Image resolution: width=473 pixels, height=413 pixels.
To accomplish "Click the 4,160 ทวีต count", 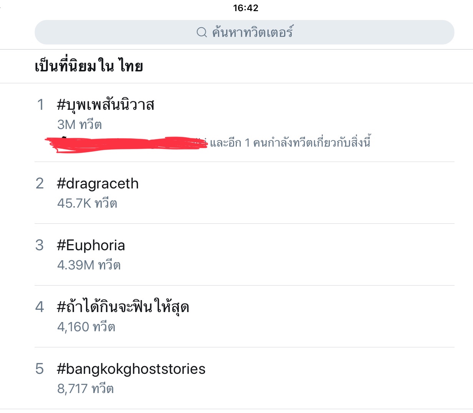I will coord(86,327).
